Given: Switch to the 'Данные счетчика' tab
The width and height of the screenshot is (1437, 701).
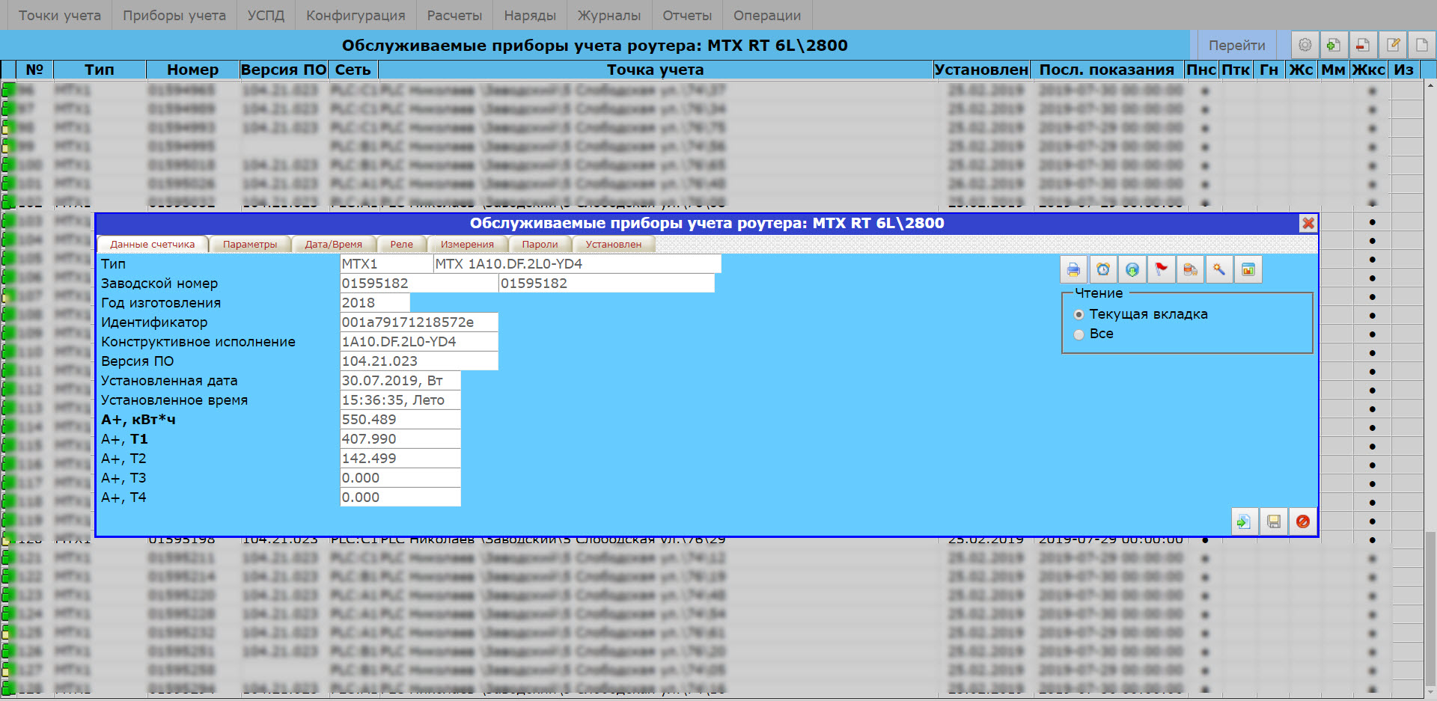Looking at the screenshot, I should (152, 245).
